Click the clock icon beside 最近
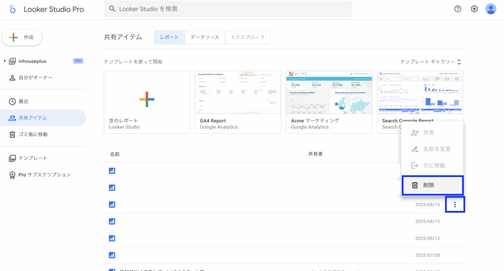The image size is (504, 271). click(x=12, y=101)
